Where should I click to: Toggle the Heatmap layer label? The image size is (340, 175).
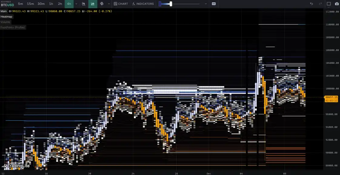pos(6,17)
